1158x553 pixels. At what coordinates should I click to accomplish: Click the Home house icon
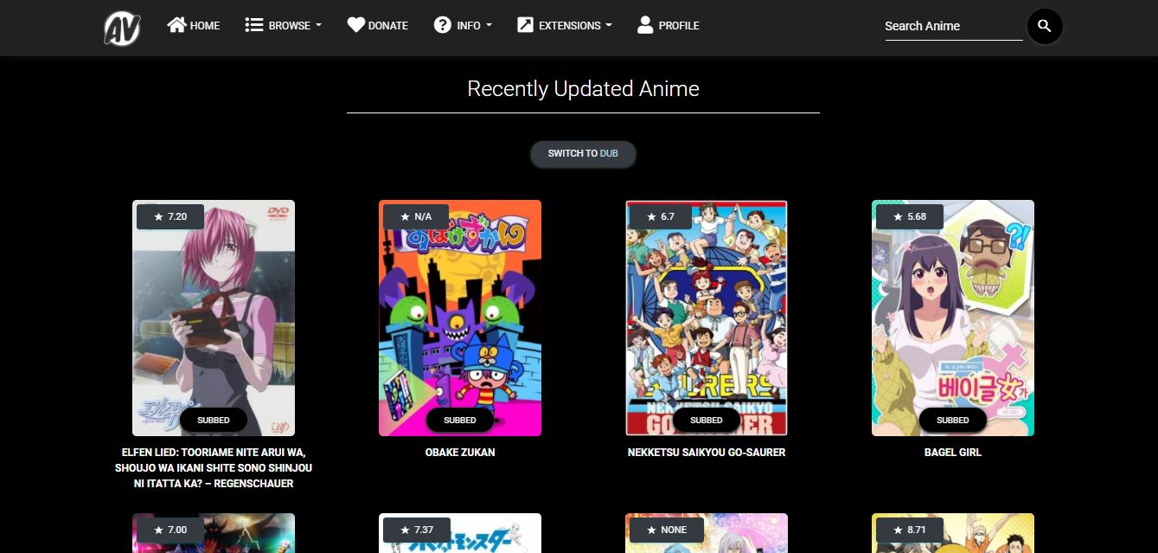(176, 25)
